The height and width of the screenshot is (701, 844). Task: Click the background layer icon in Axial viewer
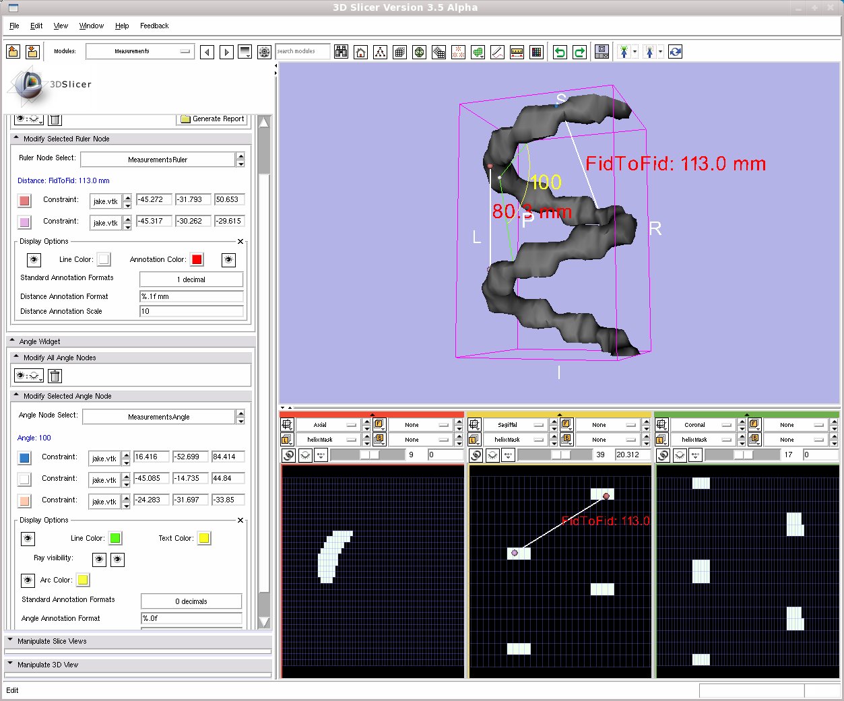379,439
